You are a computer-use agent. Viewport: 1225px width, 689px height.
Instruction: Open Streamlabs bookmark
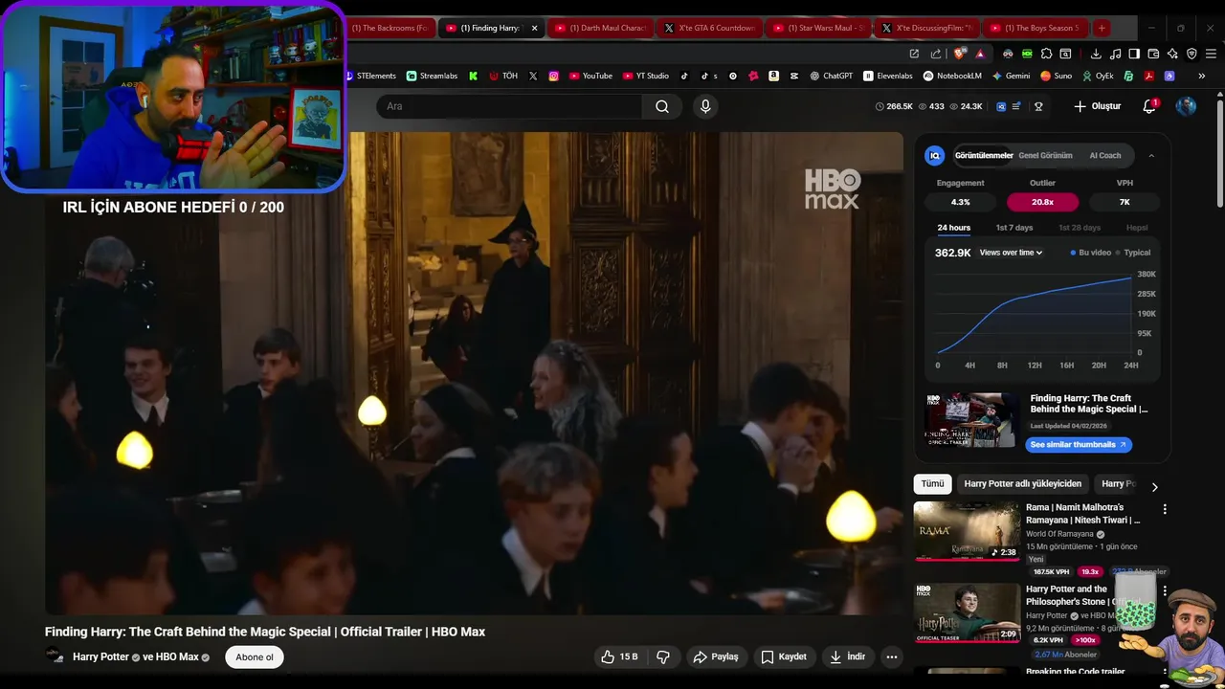(432, 76)
